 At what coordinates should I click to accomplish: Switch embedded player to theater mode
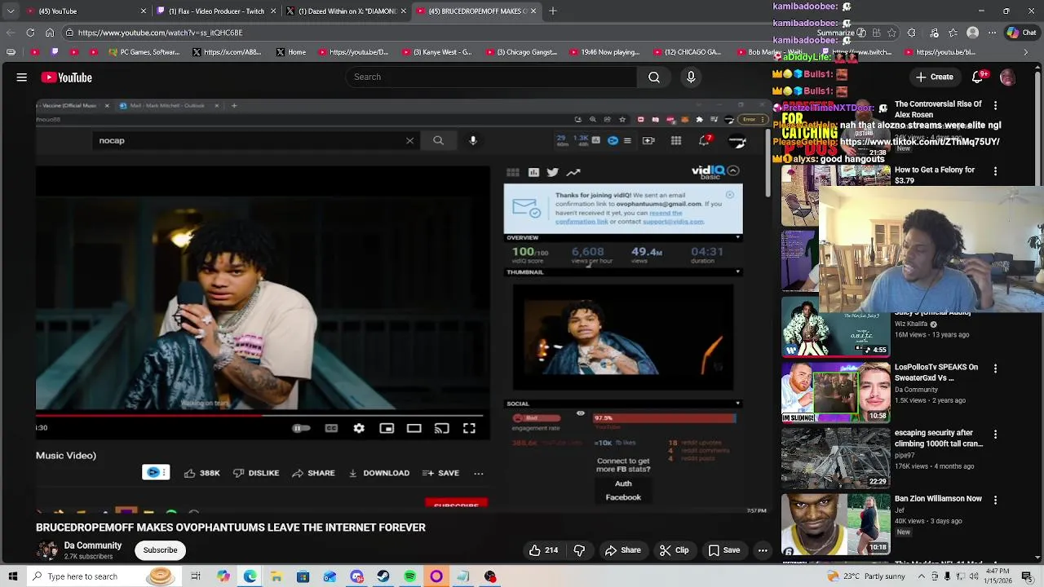click(414, 428)
